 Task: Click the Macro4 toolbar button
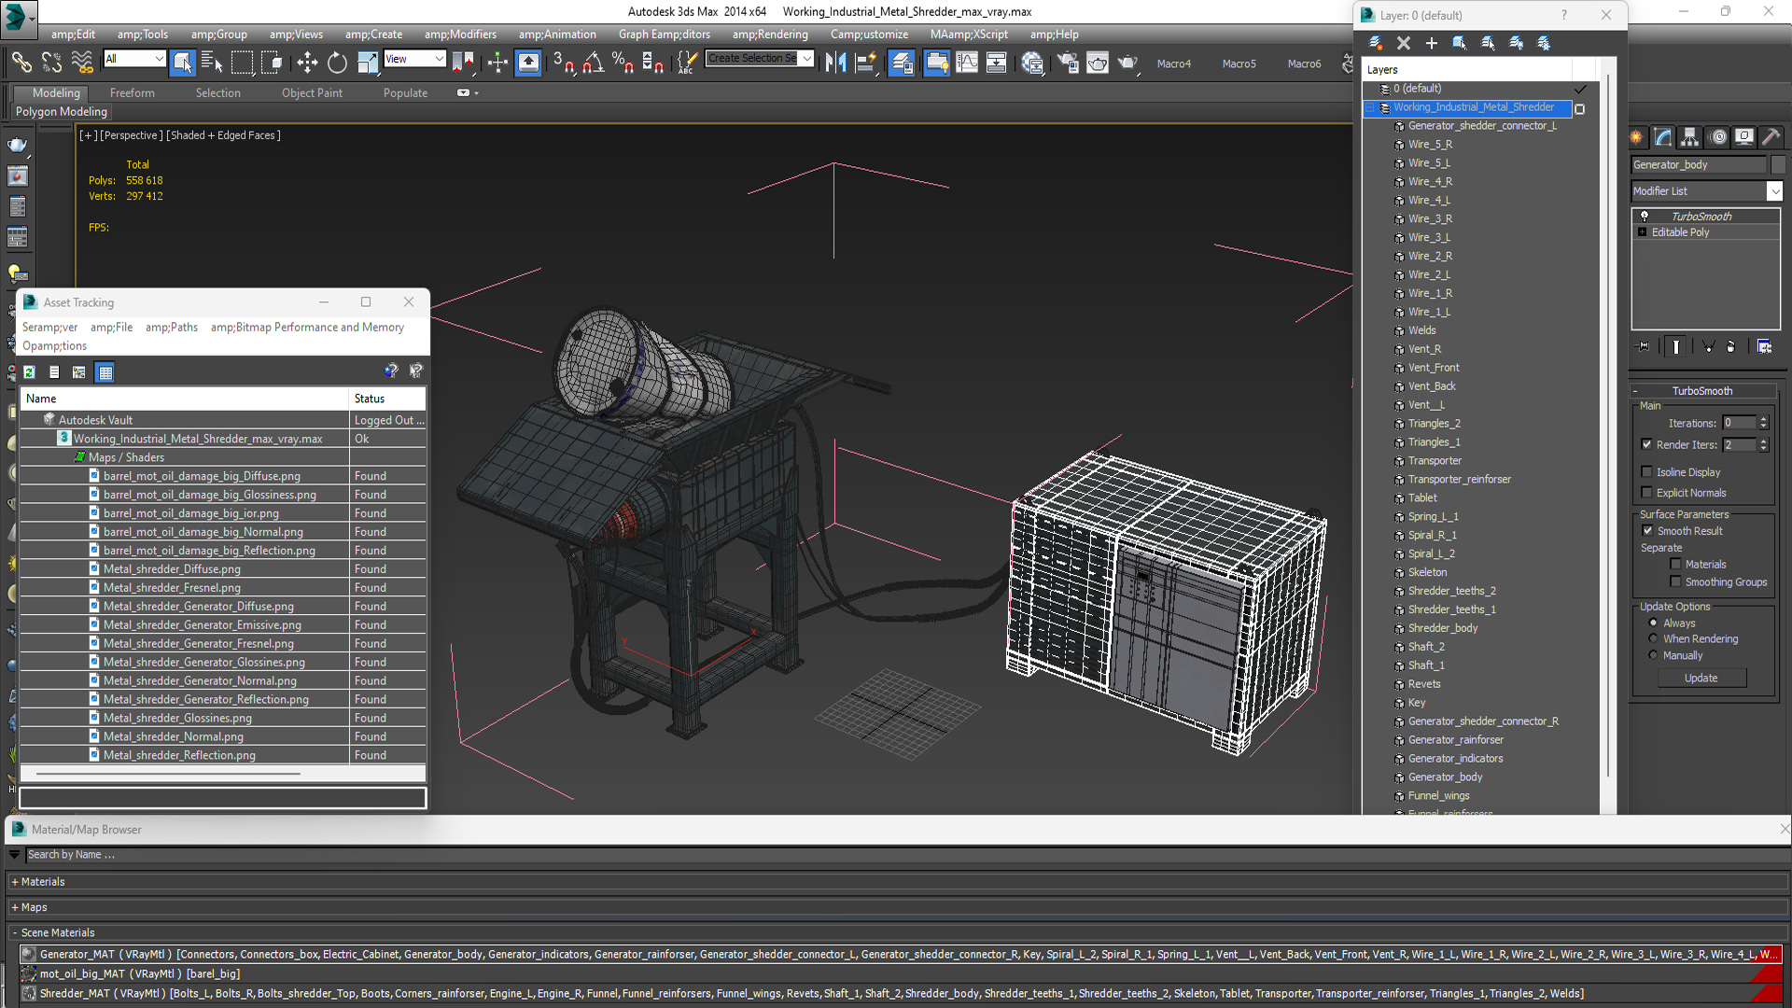[1173, 63]
